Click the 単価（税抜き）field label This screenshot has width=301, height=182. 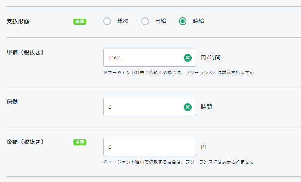pyautogui.click(x=26, y=52)
